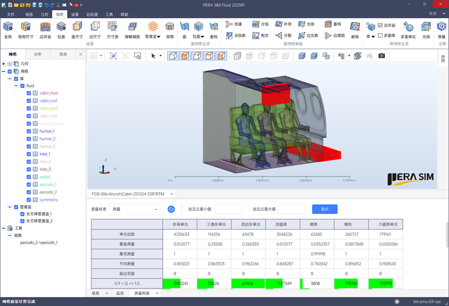Toggle the outlet boundary checkbox

[29, 177]
